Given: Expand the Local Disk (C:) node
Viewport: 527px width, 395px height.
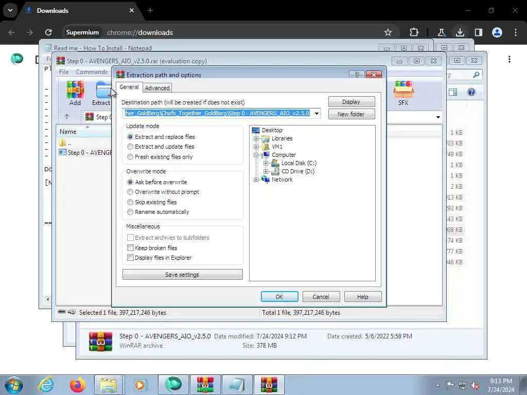Looking at the screenshot, I should coord(266,163).
